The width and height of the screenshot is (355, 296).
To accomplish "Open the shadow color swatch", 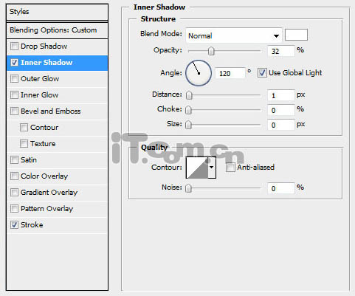I will [x=296, y=35].
